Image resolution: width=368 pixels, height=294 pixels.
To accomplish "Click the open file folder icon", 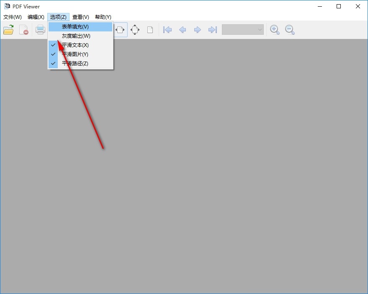I will point(8,30).
